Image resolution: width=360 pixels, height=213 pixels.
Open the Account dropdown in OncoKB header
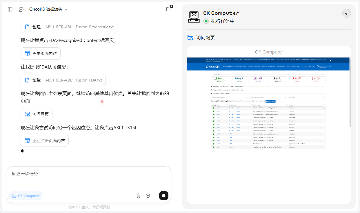312,67
